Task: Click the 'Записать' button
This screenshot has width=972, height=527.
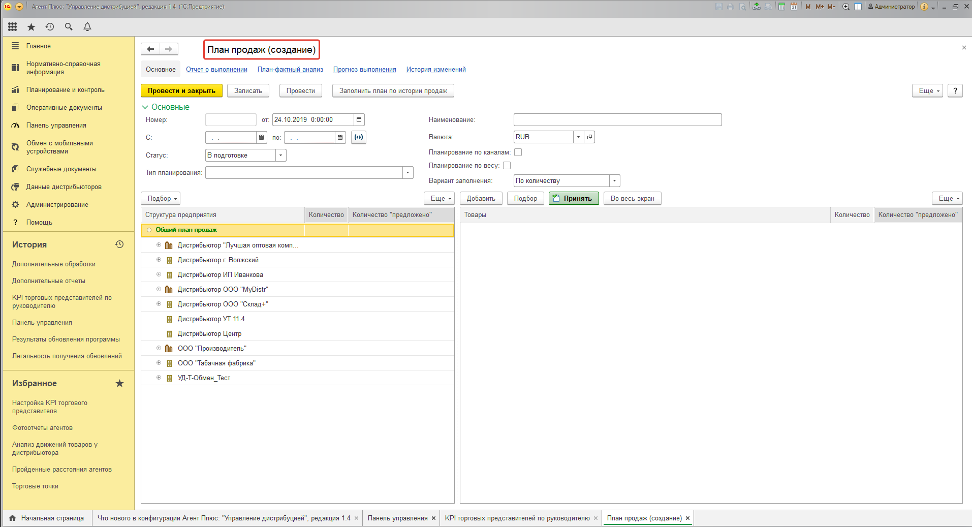Action: [248, 90]
